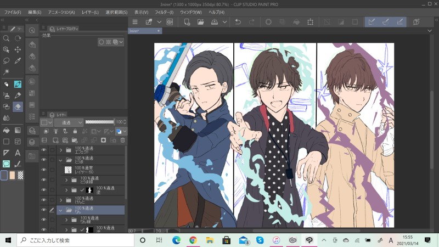Screen dimensions: 439x247
Task: Delete layer with trash icon
Action: (x=122, y=141)
